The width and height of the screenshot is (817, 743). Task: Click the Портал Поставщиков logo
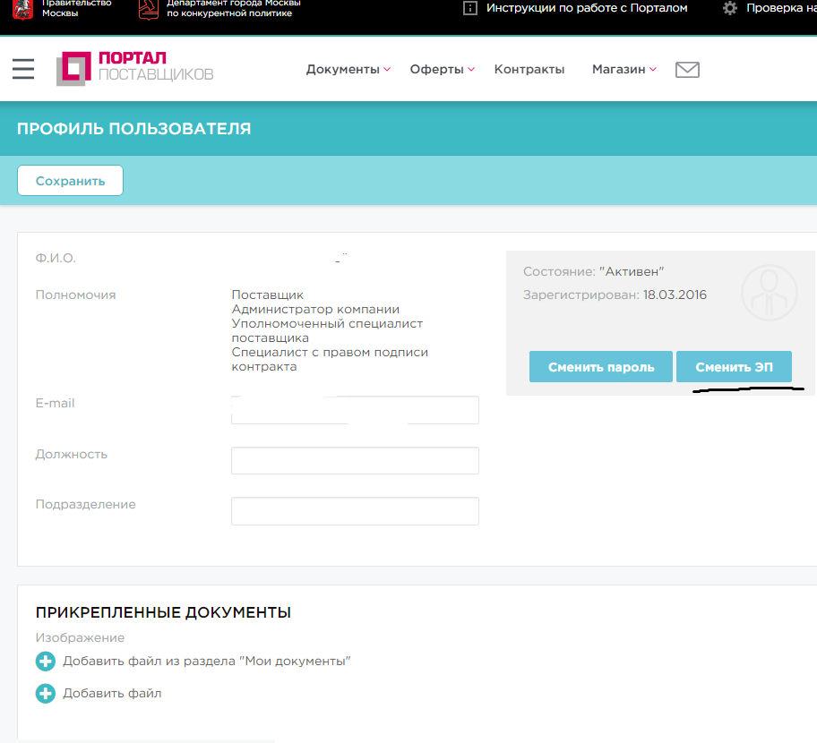click(x=135, y=69)
